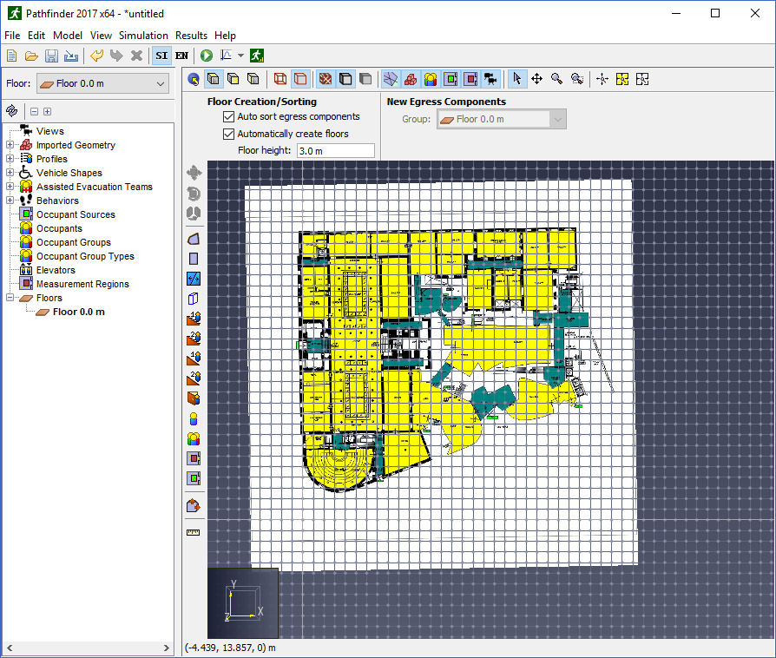This screenshot has width=776, height=658.
Task: Click the measure ruler tool icon
Action: (193, 532)
